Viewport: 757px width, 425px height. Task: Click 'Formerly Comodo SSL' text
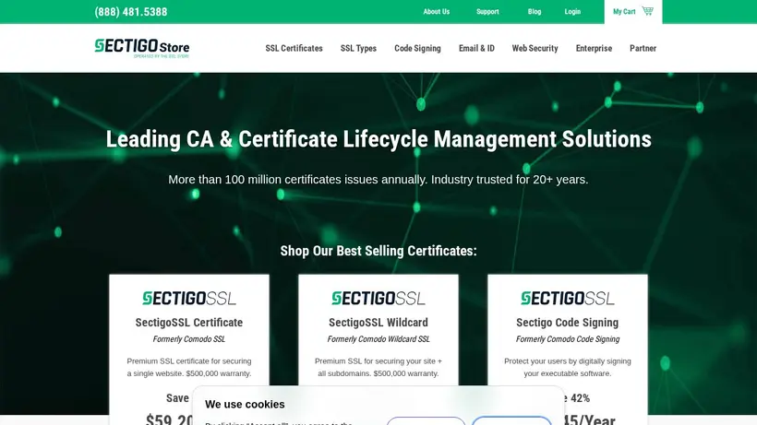click(188, 339)
